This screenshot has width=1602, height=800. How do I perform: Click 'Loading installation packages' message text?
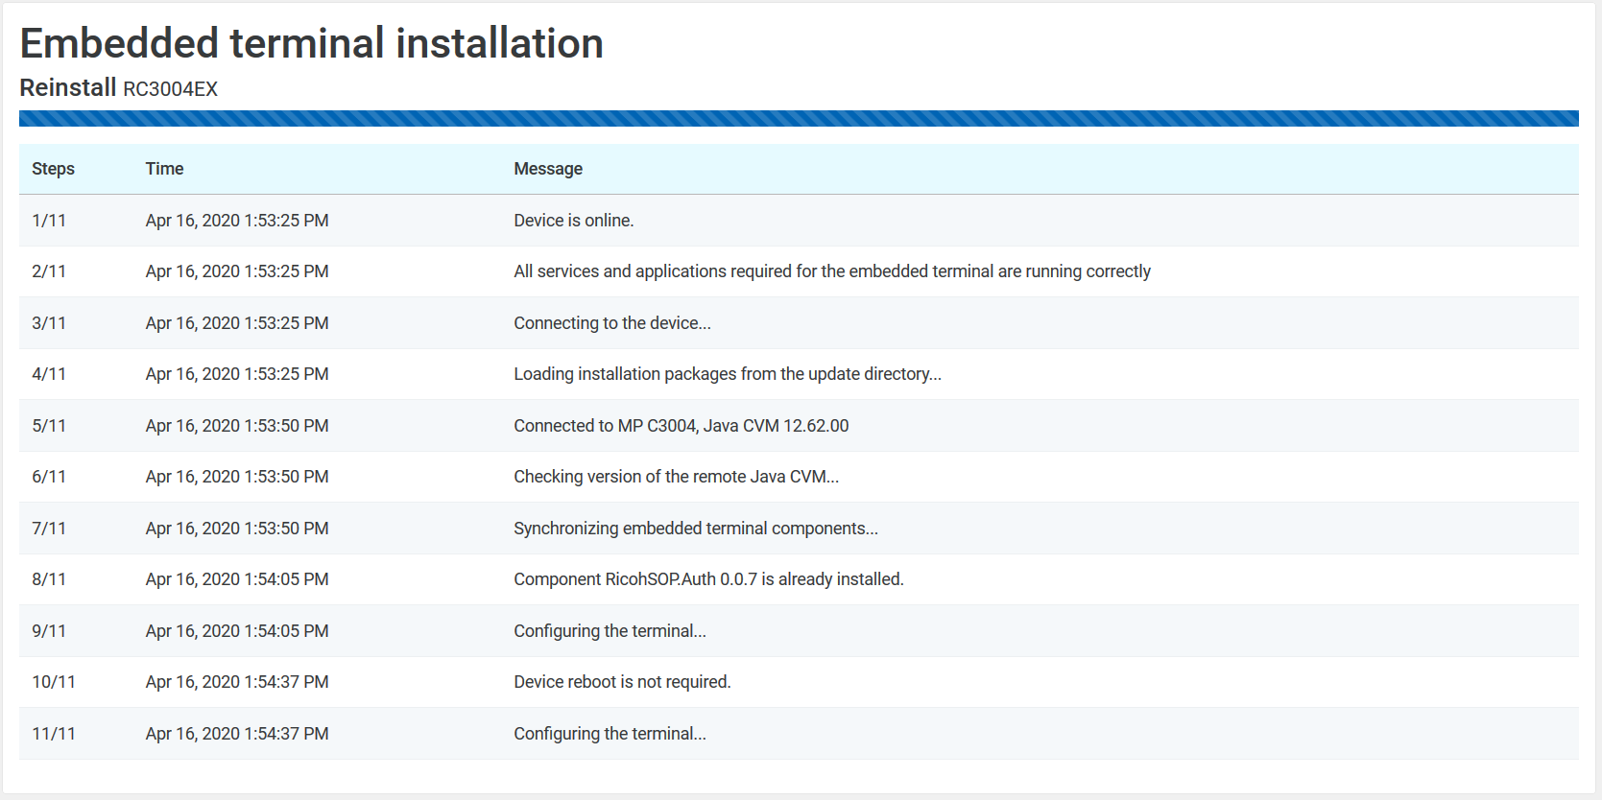coord(727,374)
